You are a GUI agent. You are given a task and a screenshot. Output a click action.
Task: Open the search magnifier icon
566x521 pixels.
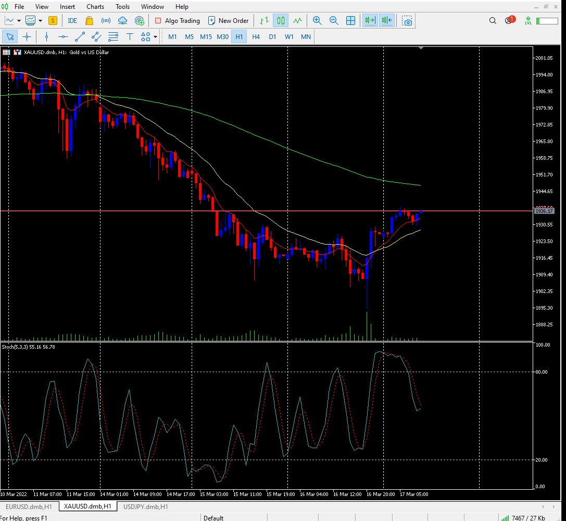point(493,21)
